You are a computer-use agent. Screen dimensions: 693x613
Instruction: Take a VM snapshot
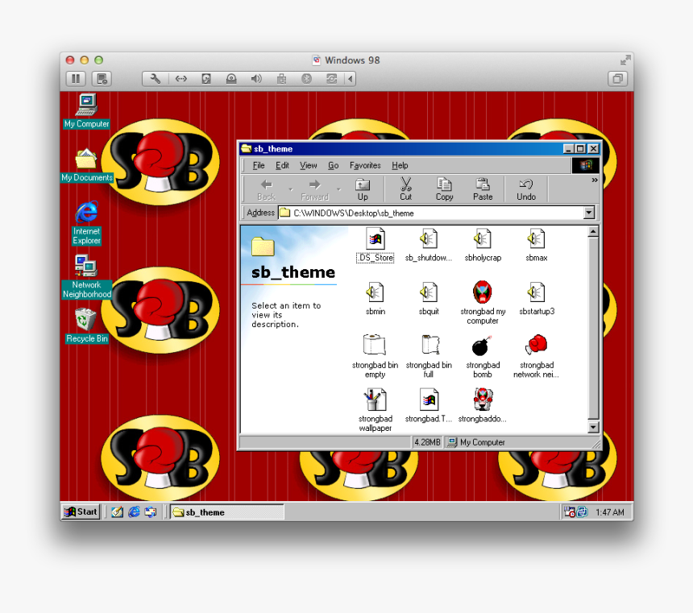(102, 79)
